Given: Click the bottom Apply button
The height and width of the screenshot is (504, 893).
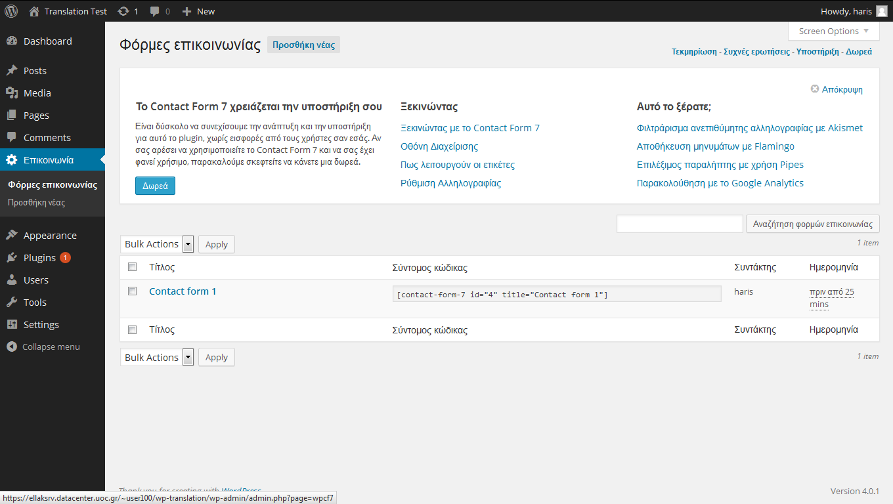Looking at the screenshot, I should click(x=216, y=358).
